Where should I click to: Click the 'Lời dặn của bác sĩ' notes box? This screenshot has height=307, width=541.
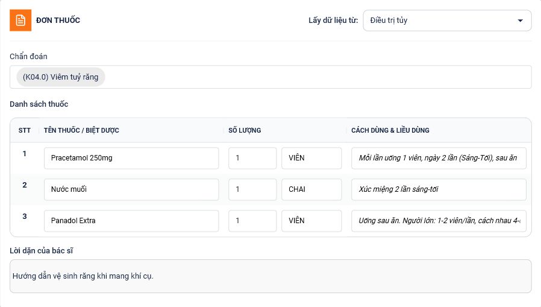pyautogui.click(x=270, y=276)
